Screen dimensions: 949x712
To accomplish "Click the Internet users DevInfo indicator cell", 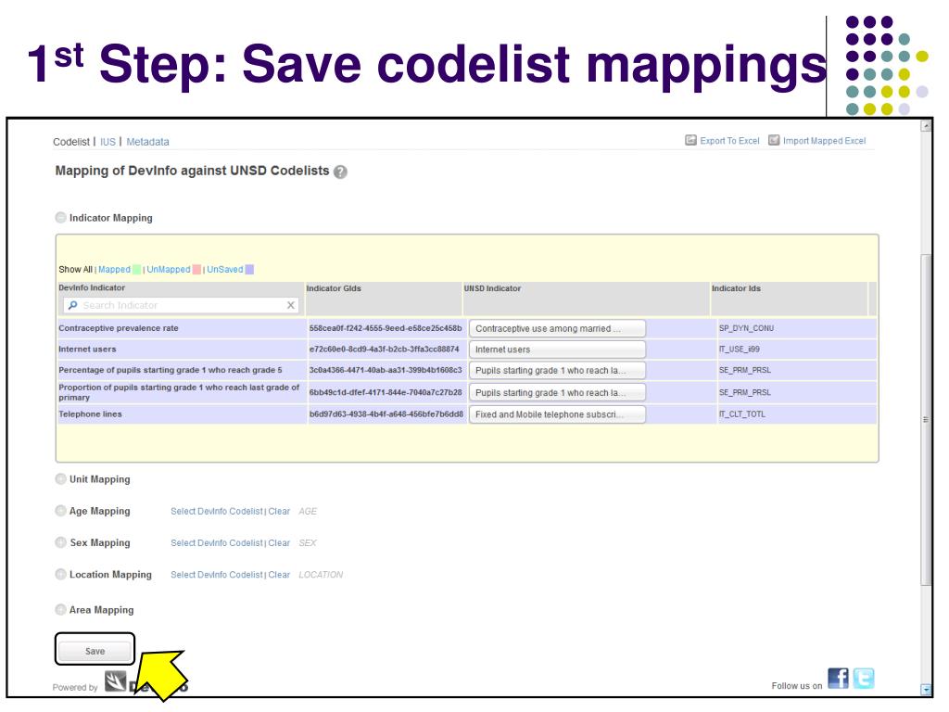I will click(x=182, y=350).
